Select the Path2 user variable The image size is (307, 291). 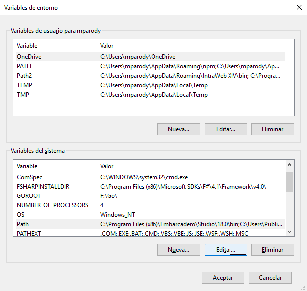click(151, 76)
